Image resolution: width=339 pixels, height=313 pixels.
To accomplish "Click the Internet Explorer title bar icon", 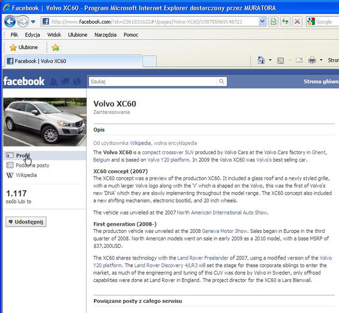I will click(x=7, y=7).
